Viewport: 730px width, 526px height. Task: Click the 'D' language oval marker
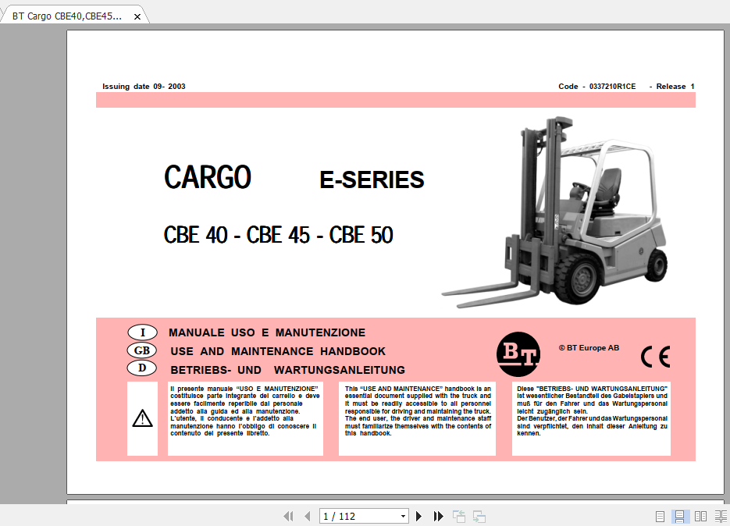click(142, 368)
